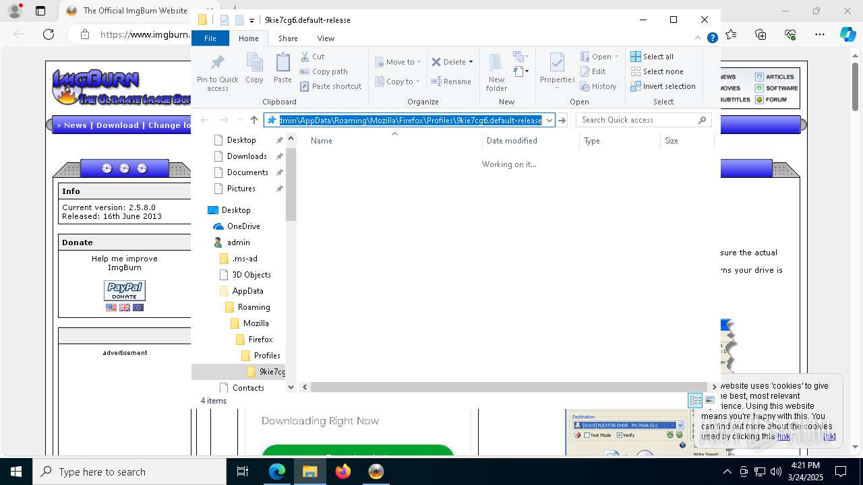Screen dimensions: 863x485
Task: Sort by Date modified column header
Action: point(530,141)
